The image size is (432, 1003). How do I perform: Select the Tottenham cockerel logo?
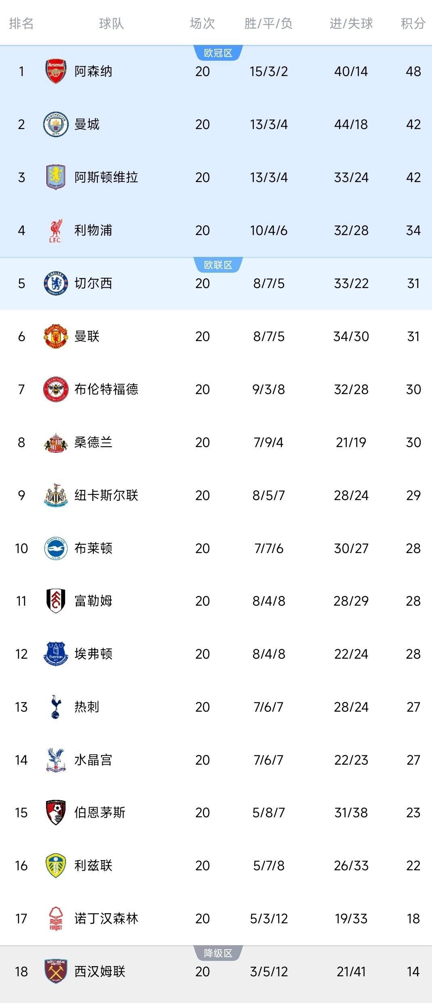coord(56,707)
